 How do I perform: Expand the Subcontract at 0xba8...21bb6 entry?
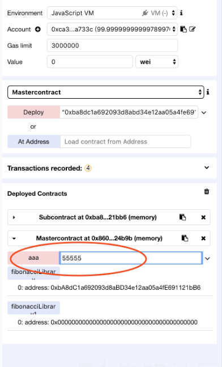point(14,217)
